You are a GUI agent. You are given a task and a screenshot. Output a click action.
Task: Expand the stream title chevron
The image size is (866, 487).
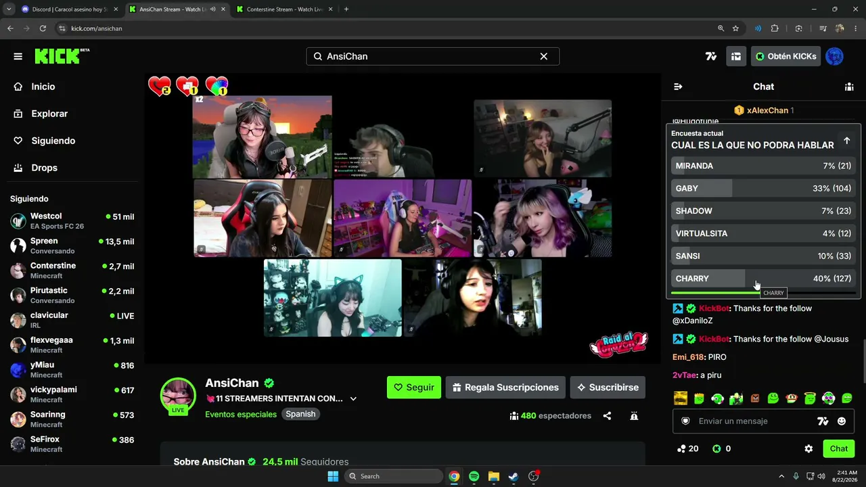(353, 399)
